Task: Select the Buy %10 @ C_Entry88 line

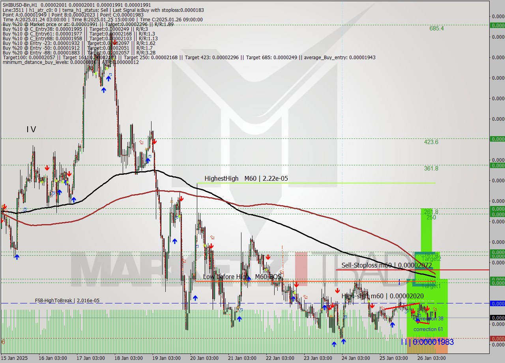Action: coord(80,38)
